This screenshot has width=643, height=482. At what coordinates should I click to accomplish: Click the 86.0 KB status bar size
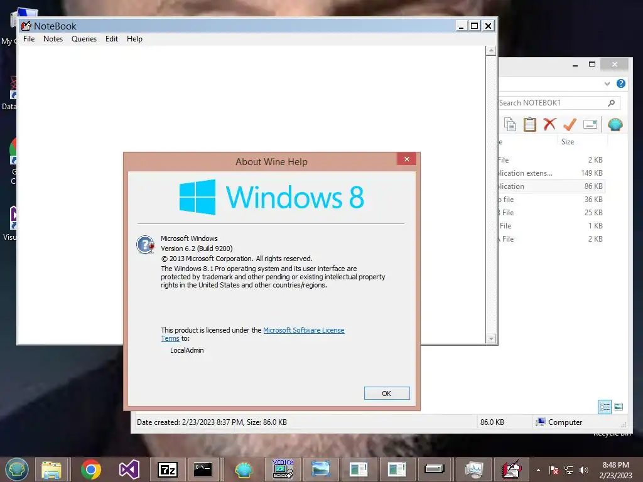coord(492,422)
